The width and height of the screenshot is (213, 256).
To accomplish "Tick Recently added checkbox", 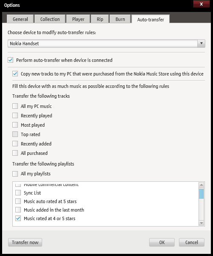I will click(x=15, y=144).
